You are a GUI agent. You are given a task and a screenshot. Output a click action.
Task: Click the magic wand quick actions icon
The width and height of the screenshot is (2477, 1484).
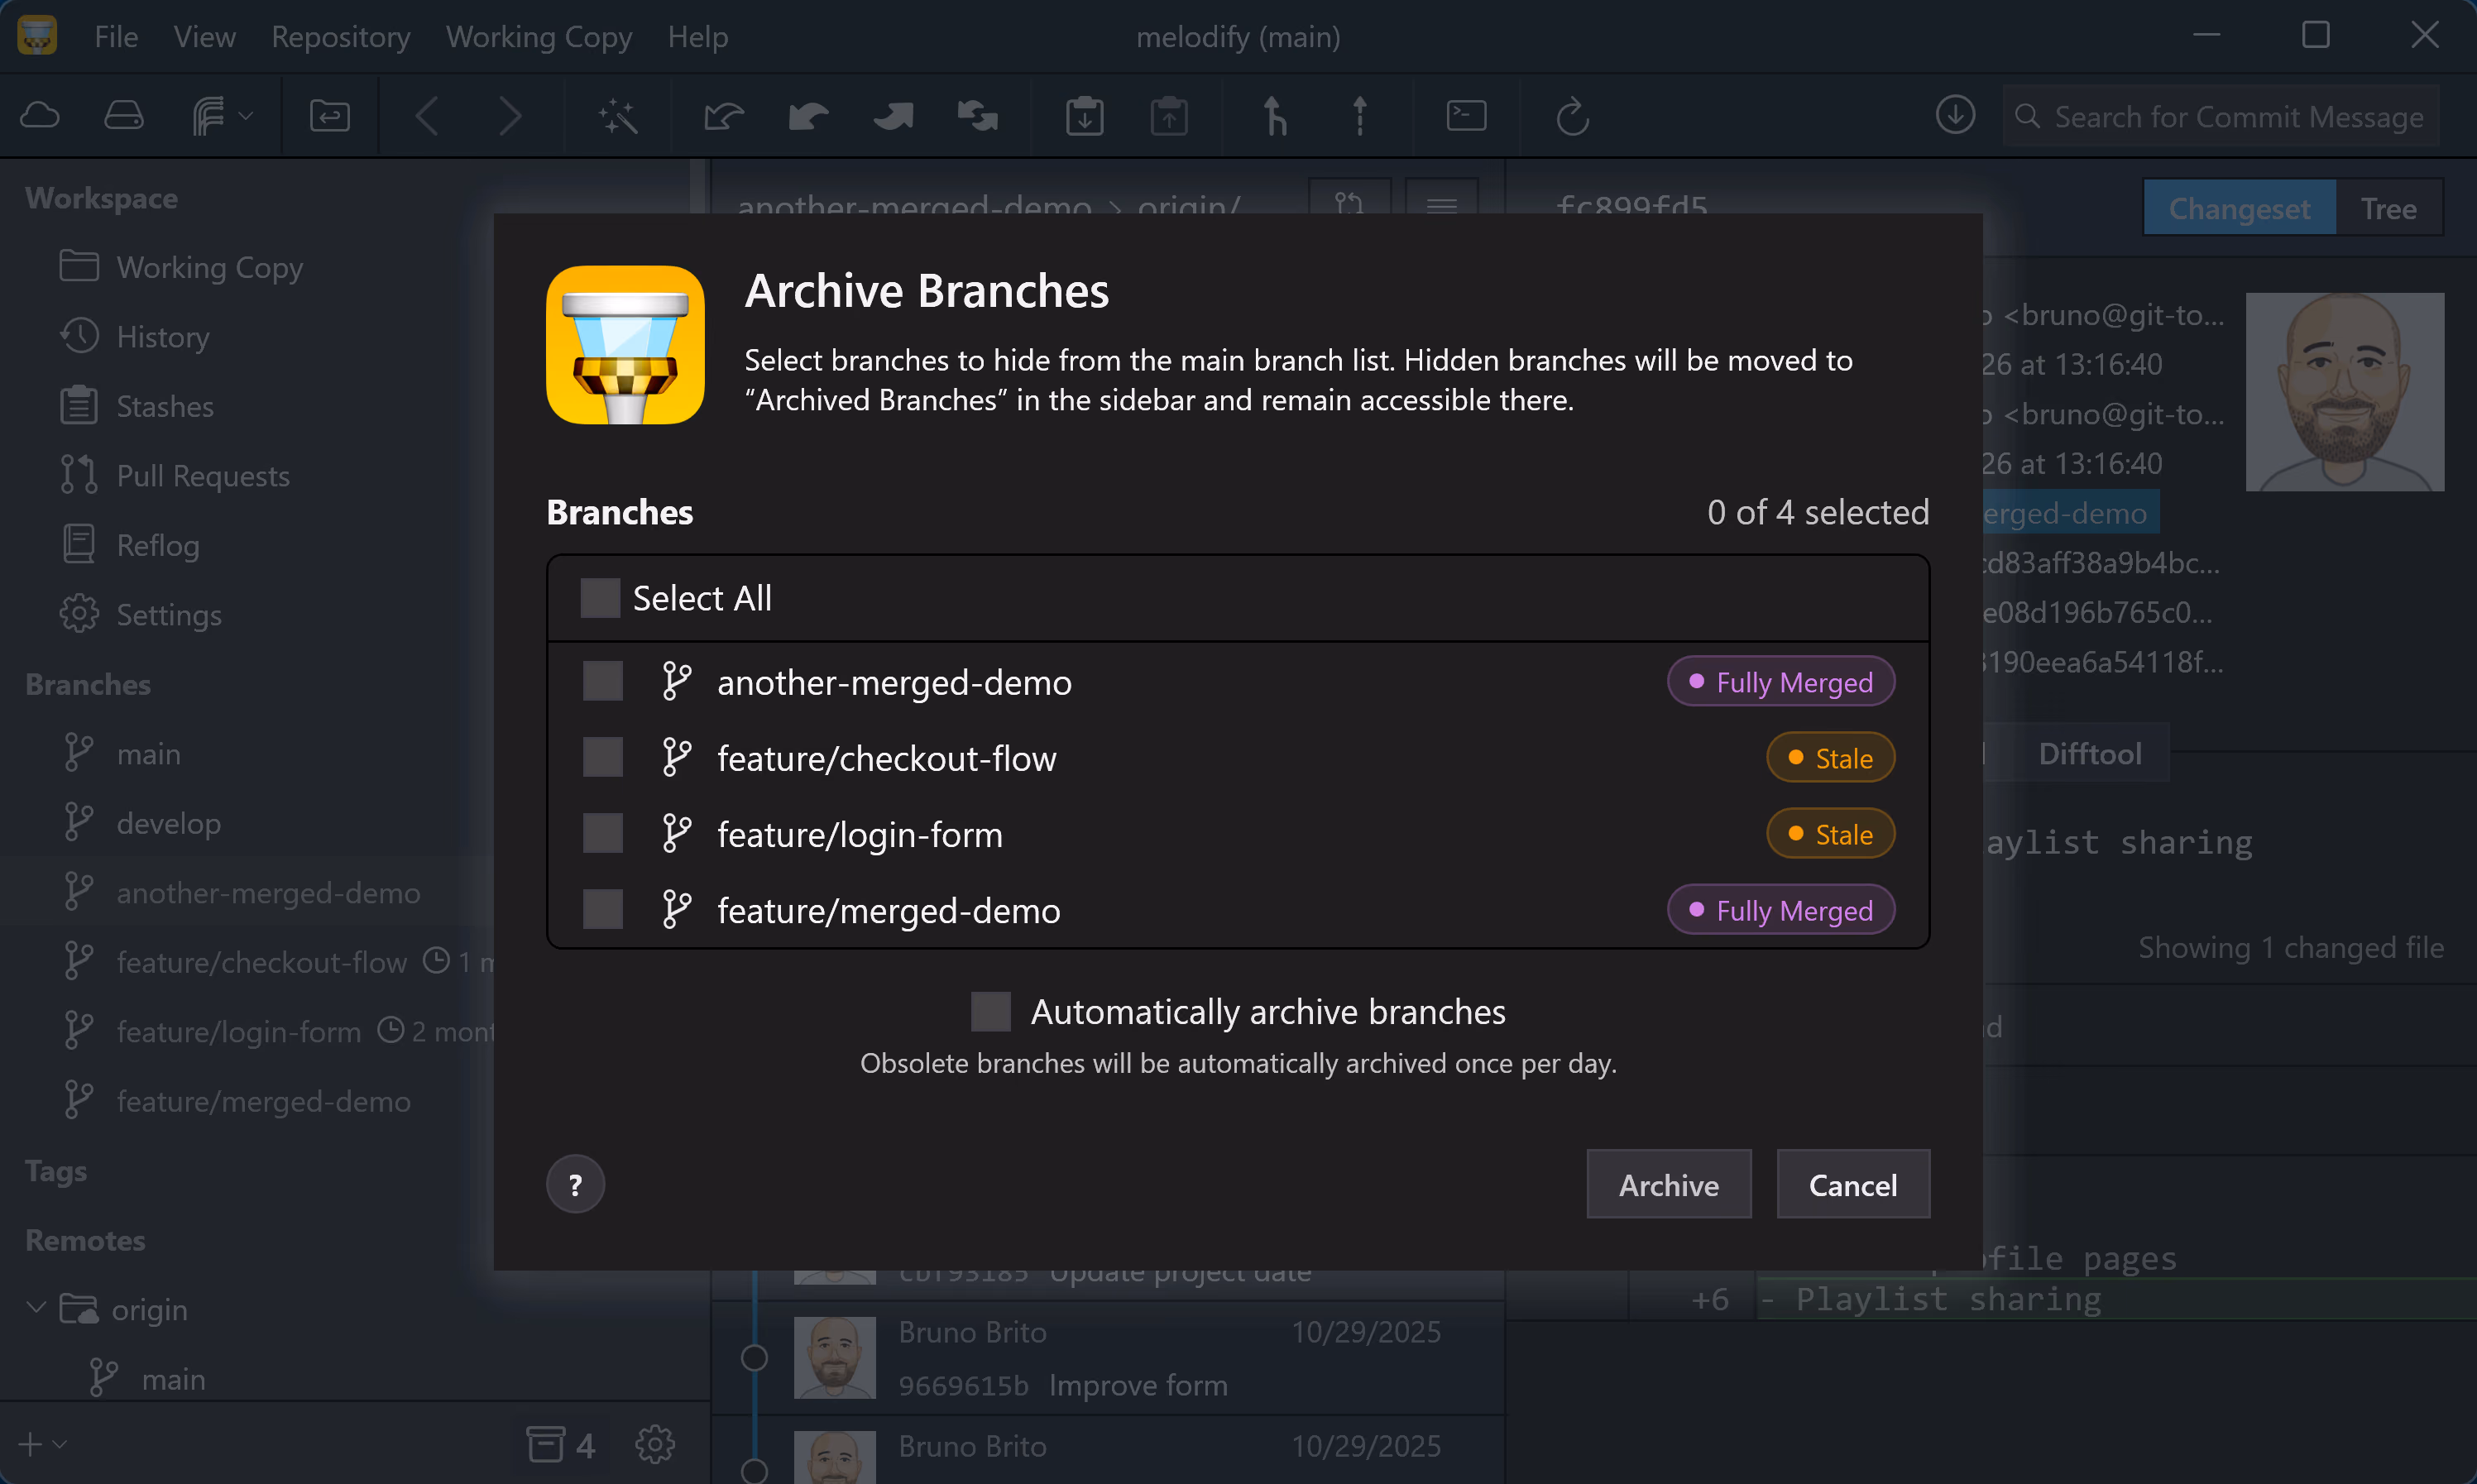tap(618, 116)
